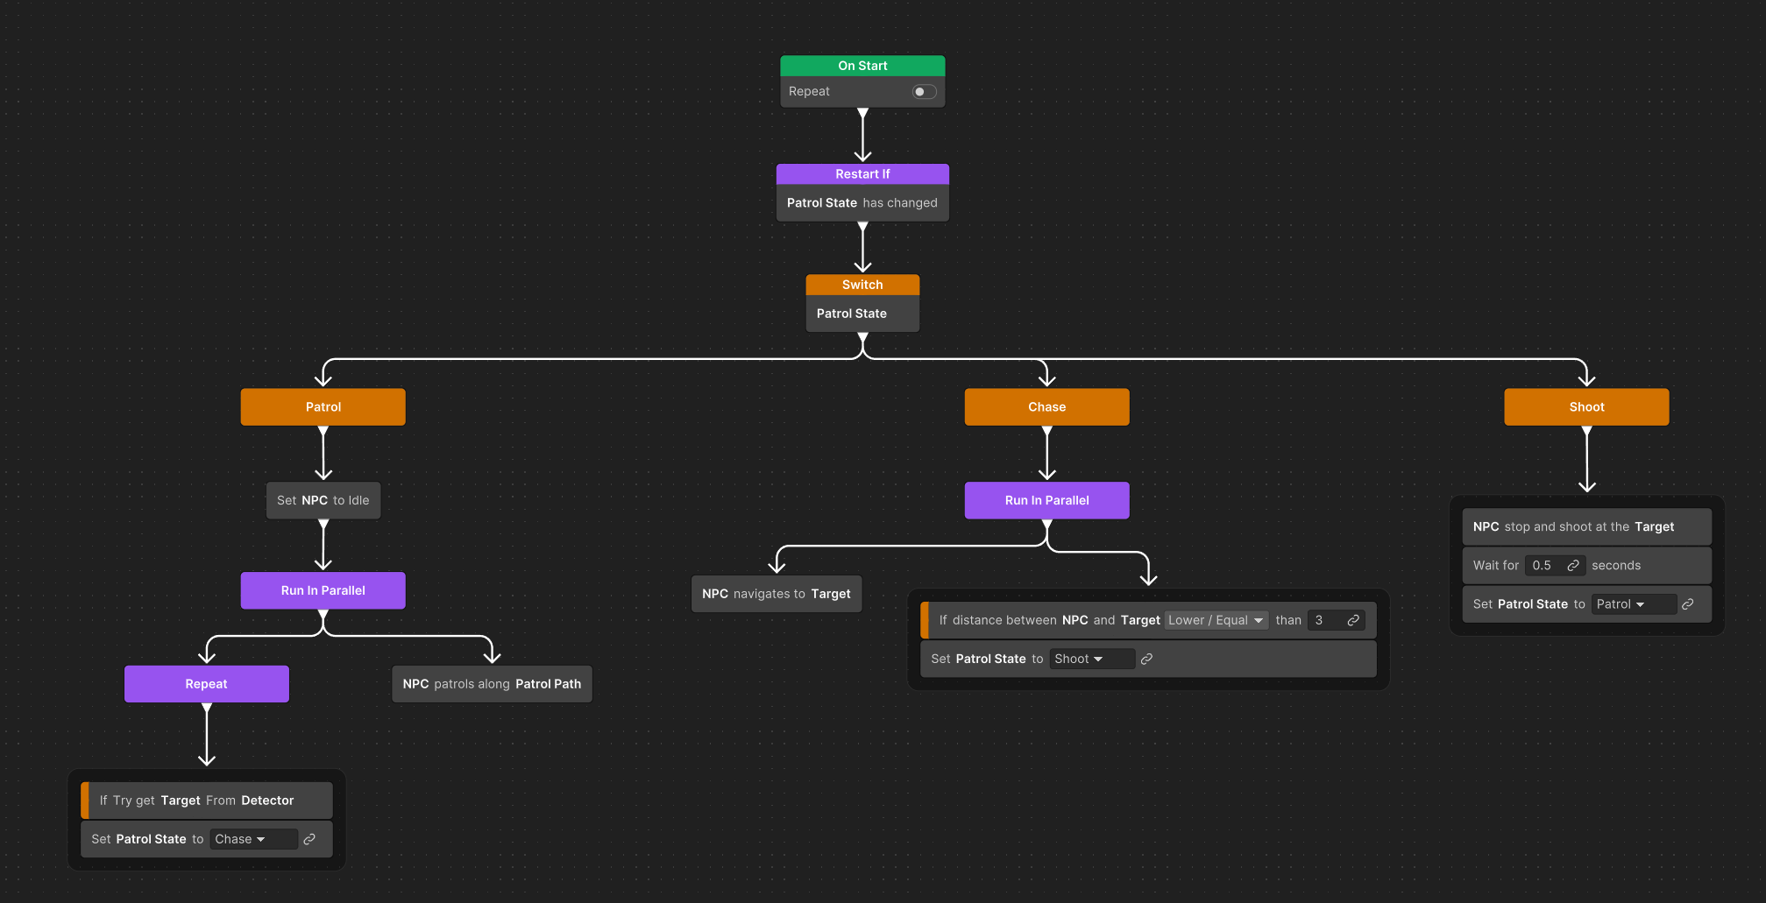Select the On Start node header
The height and width of the screenshot is (903, 1766).
(862, 65)
